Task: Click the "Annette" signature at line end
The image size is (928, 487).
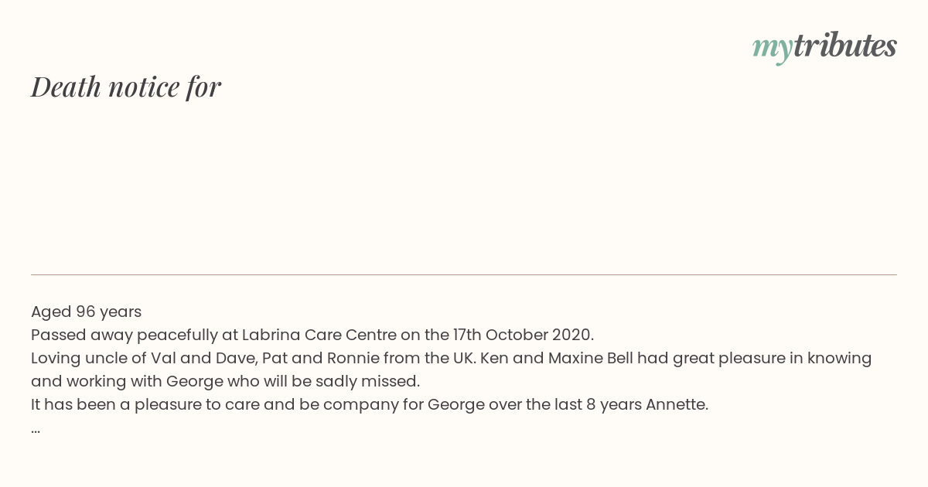Action: [677, 405]
